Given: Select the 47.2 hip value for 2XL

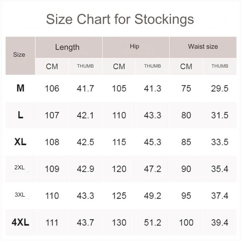Looking at the screenshot, I should coord(152,169).
